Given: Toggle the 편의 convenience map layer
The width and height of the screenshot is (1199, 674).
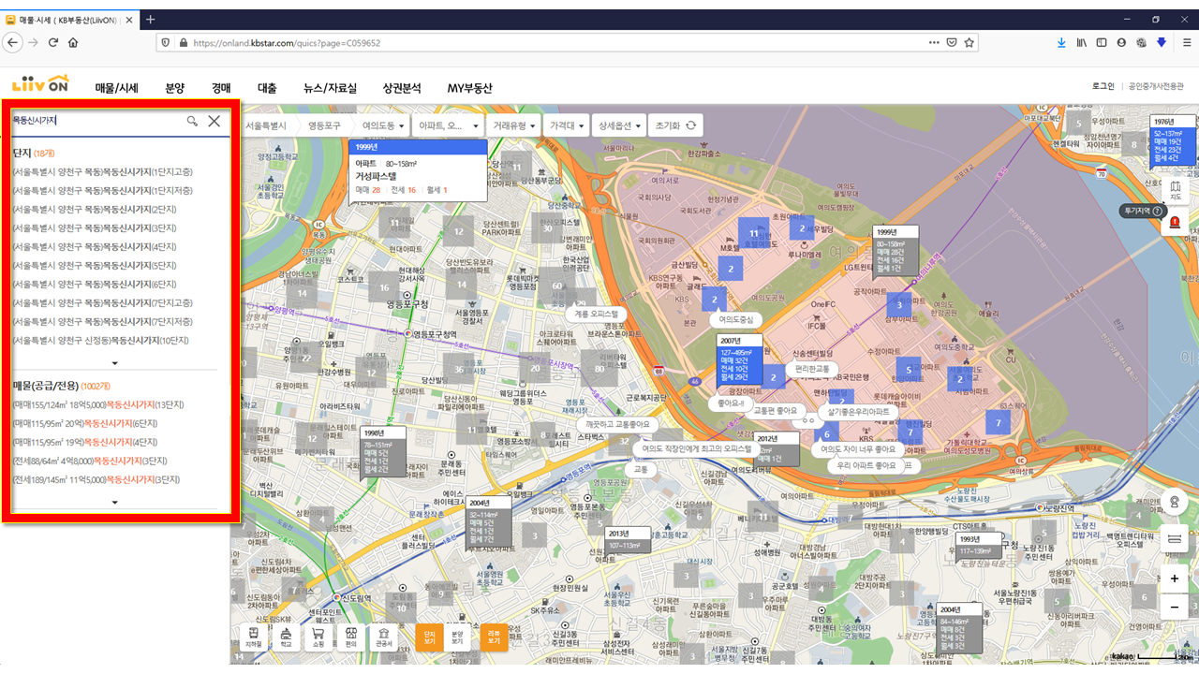Looking at the screenshot, I should click(350, 637).
